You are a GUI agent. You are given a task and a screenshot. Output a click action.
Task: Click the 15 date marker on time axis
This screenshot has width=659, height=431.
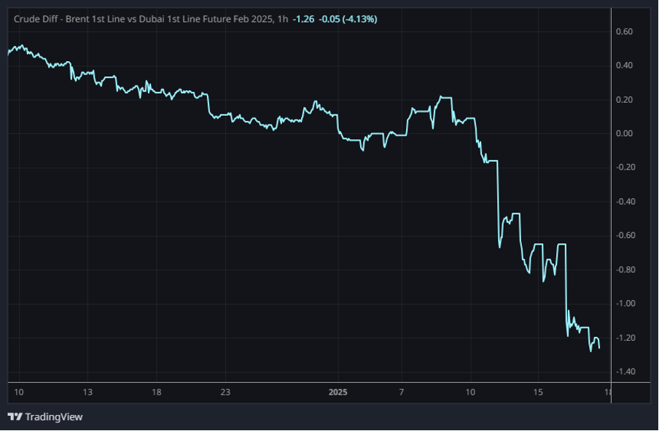click(x=537, y=392)
